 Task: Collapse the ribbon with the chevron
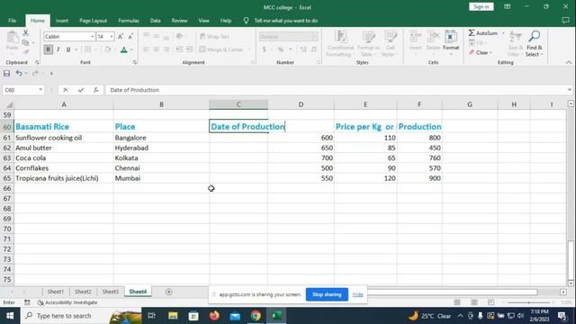569,62
